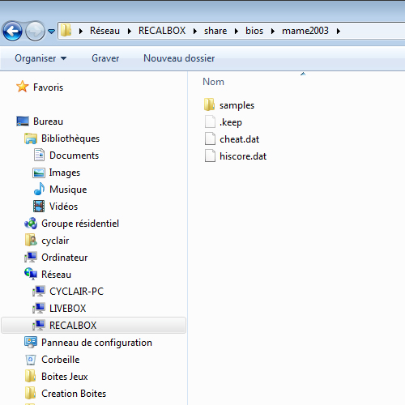Viewport: 405px width, 405px height.
Task: Go back with the blue Back arrow
Action: click(12, 31)
